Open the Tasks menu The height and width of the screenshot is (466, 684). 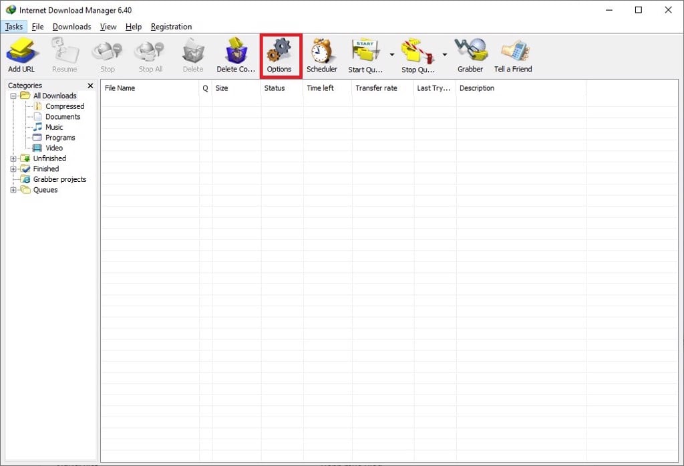14,27
